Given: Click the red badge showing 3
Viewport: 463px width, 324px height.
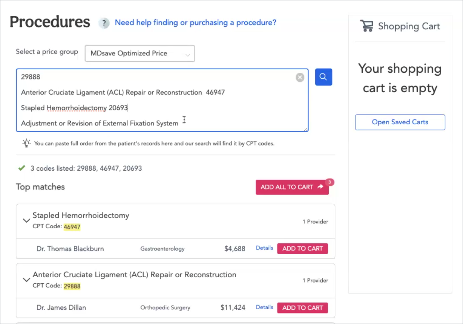Looking at the screenshot, I should (330, 182).
